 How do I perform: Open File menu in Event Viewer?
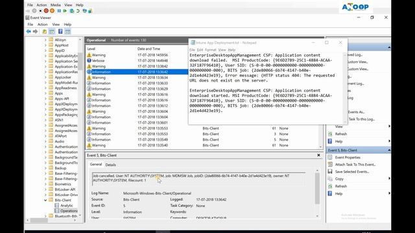(30, 25)
